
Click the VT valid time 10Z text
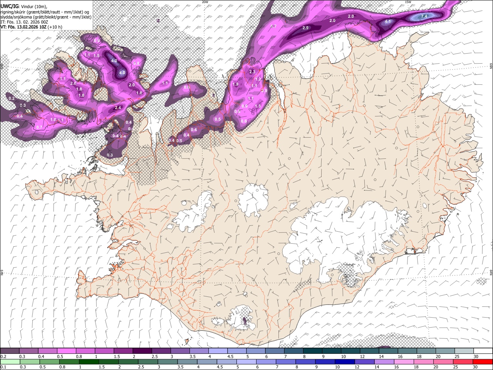23,27
